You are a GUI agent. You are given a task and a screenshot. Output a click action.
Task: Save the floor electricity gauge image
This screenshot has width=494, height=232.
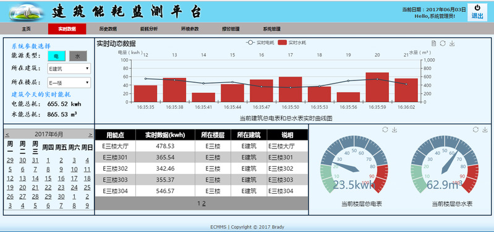394,129
